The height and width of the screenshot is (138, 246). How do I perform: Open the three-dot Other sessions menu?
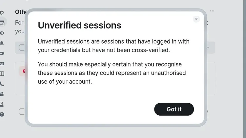(x=212, y=11)
